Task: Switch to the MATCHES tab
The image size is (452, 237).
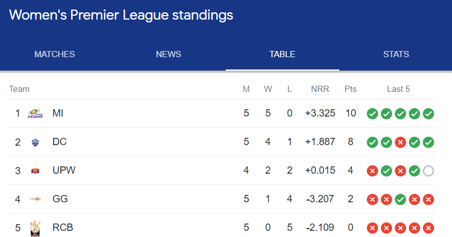Action: pyautogui.click(x=55, y=54)
